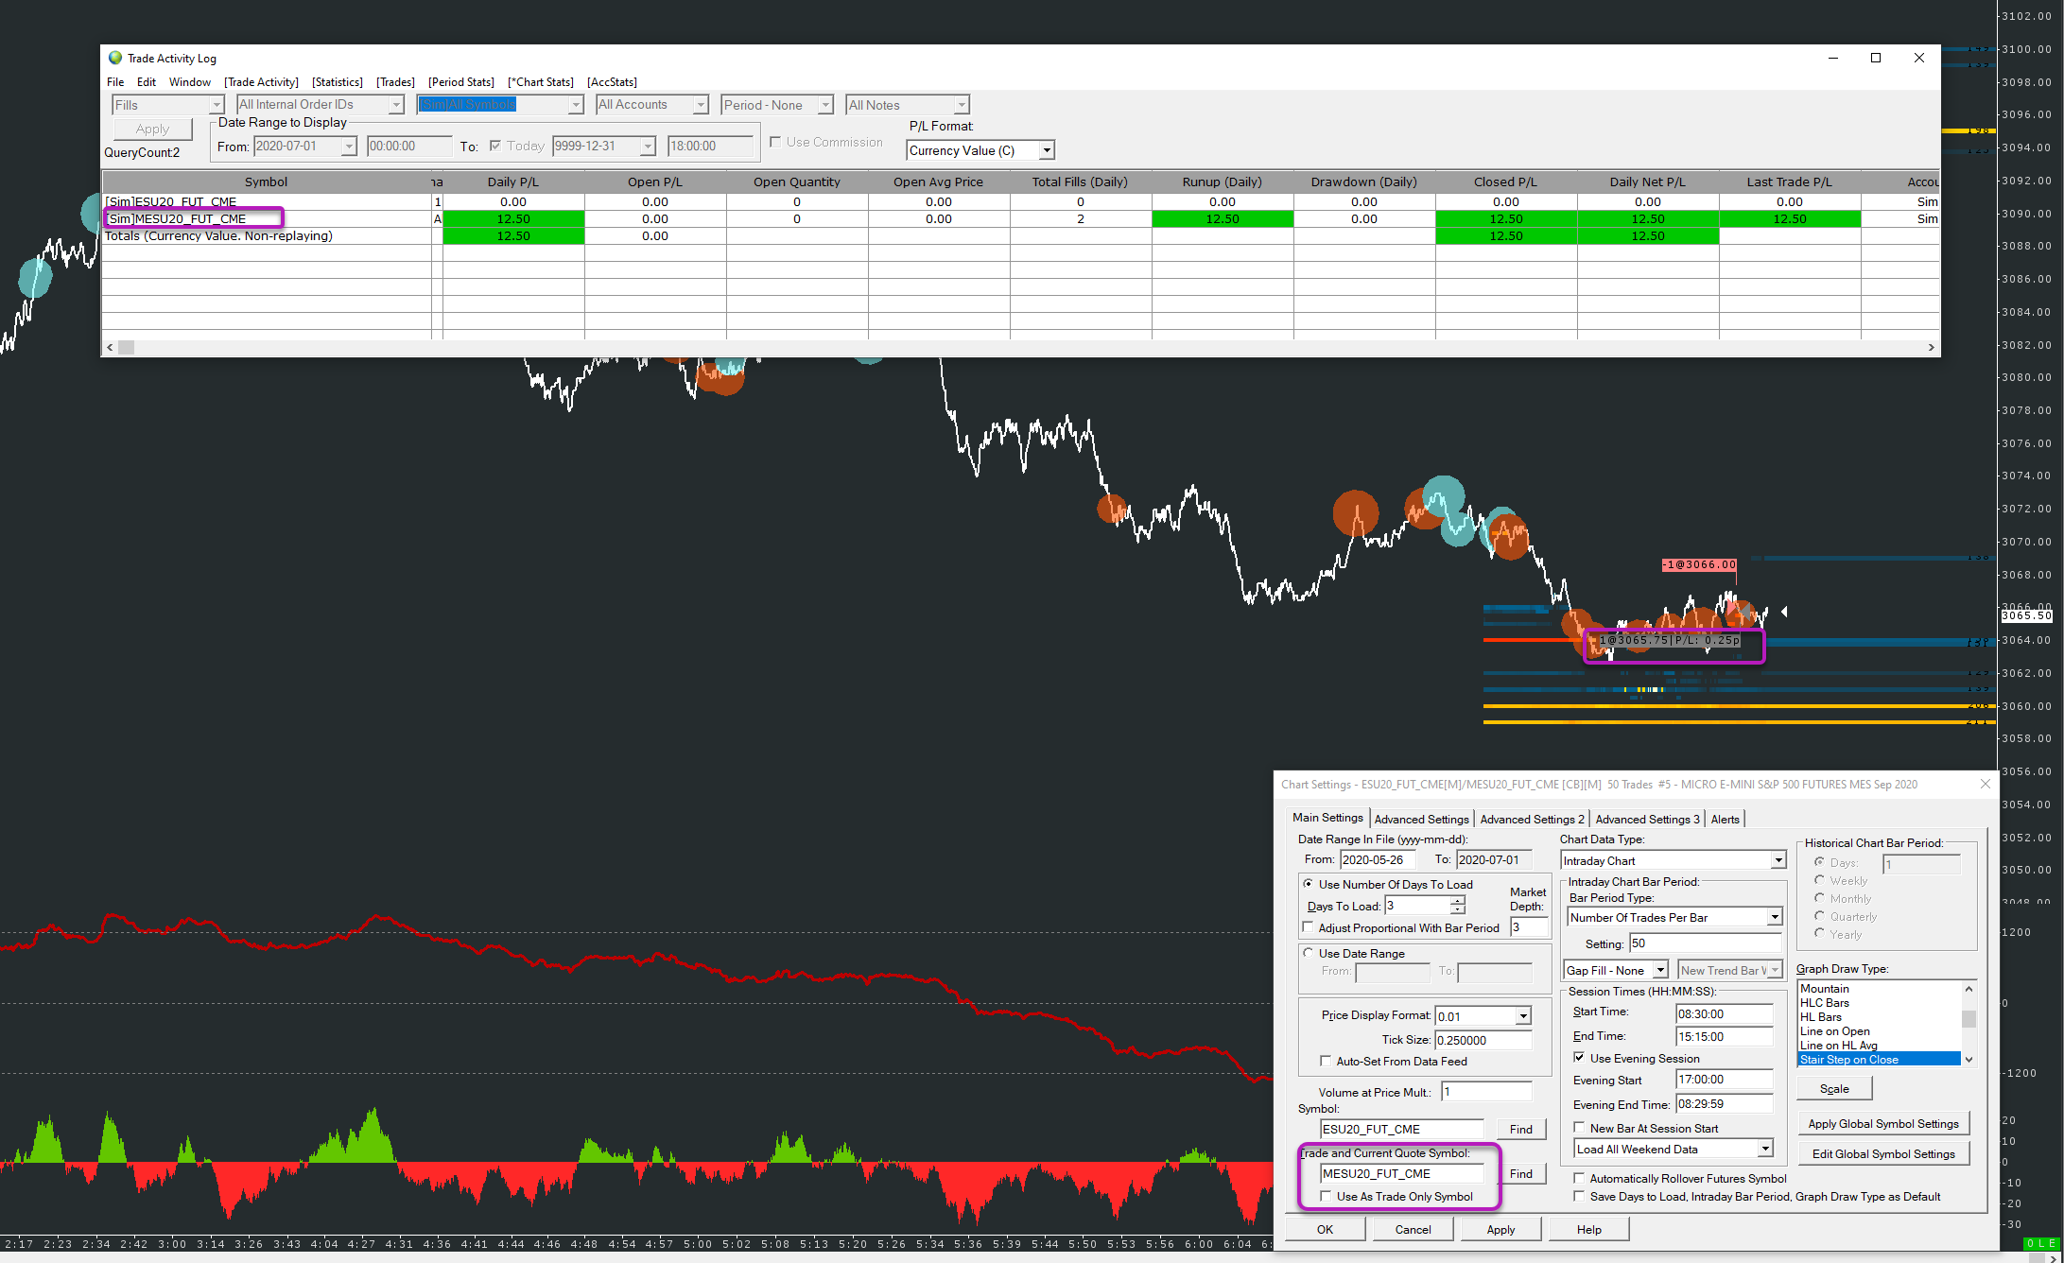Open the [AccStats] view
The height and width of the screenshot is (1263, 2064).
(612, 82)
